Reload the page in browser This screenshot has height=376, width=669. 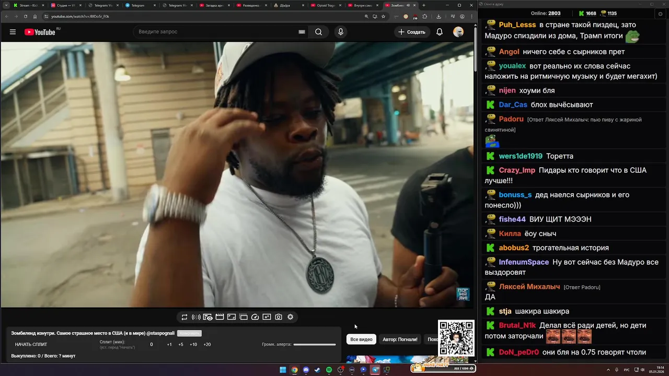tap(25, 16)
